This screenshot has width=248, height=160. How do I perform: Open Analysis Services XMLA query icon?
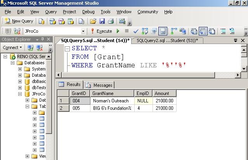71,21
